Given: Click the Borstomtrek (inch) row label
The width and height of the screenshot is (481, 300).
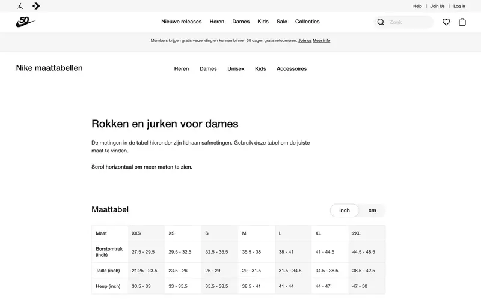Looking at the screenshot, I should tap(110, 252).
